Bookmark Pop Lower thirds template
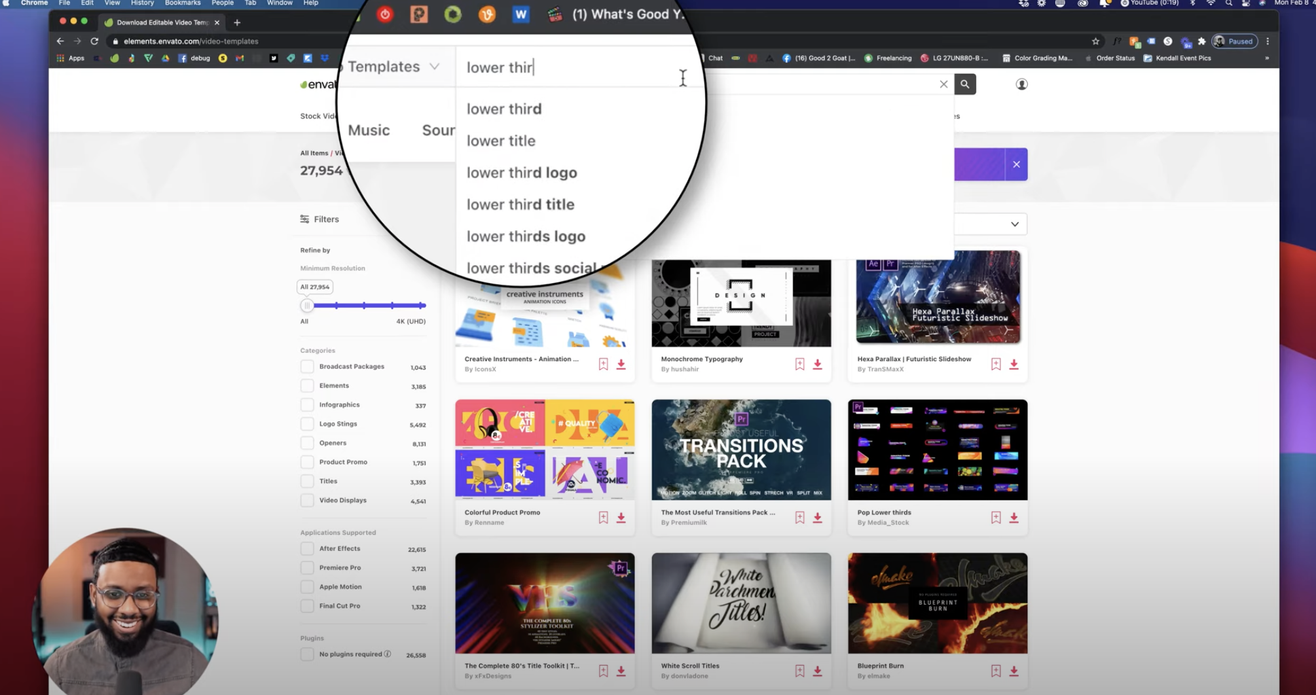This screenshot has width=1316, height=695. (x=996, y=517)
